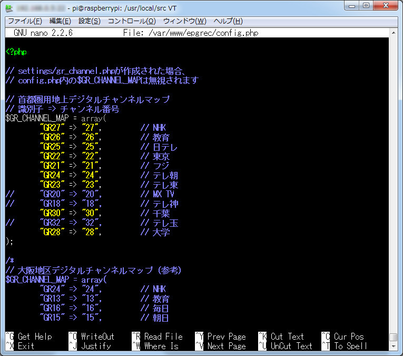Viewport: 403px width, 356px height.
Task: Click the Justify shortcut label
Action: pos(96,346)
